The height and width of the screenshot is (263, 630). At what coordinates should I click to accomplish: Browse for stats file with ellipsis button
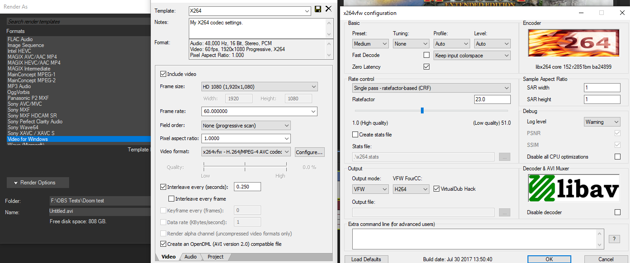504,157
